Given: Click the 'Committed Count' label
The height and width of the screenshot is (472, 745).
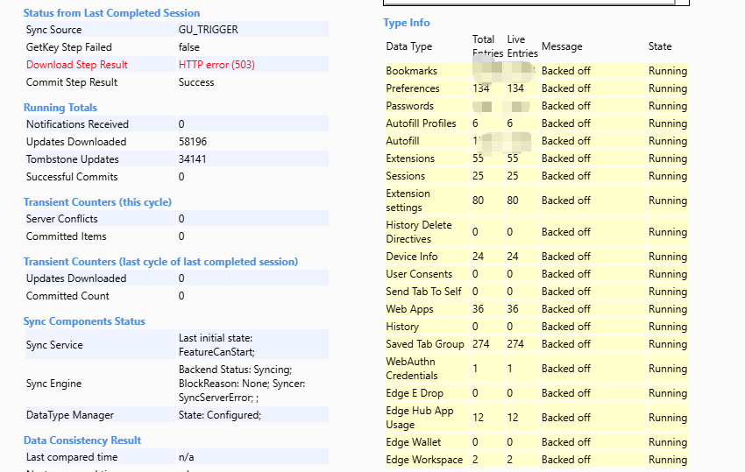Looking at the screenshot, I should coord(67,296).
